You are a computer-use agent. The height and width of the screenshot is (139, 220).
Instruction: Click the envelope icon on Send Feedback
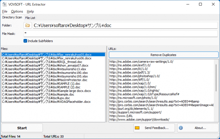(x=137, y=128)
